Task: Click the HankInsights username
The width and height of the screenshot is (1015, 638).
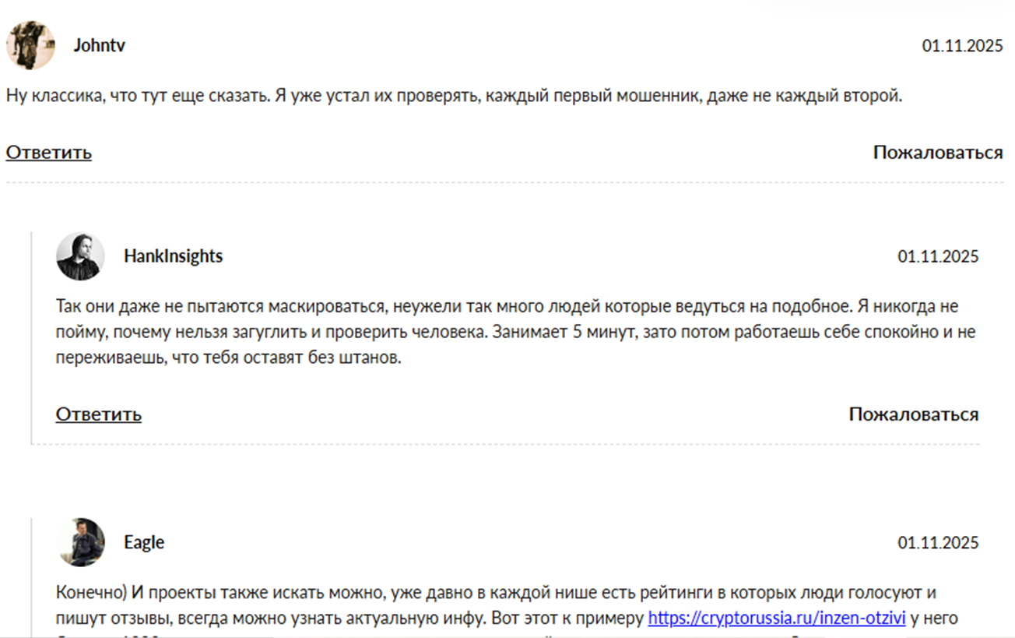Action: pos(173,256)
